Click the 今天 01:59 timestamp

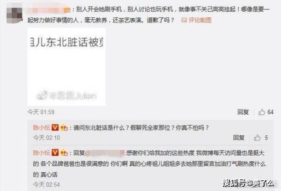[41, 112]
